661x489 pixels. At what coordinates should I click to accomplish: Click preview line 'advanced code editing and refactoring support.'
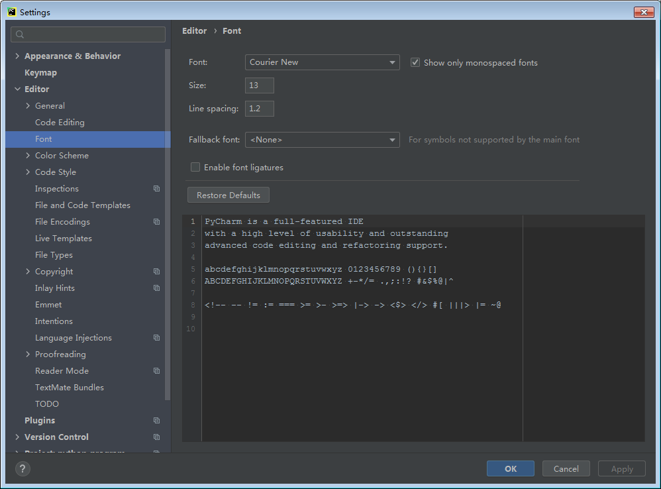pyautogui.click(x=327, y=245)
